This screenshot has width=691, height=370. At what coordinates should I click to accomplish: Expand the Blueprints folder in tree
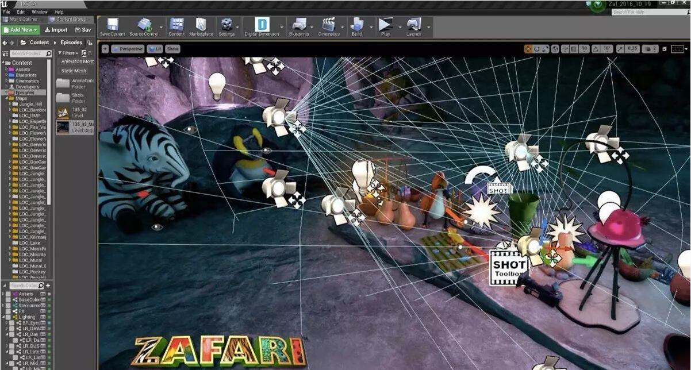coord(7,75)
